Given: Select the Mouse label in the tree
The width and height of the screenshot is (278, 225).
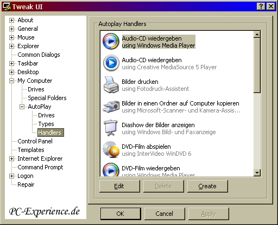Looking at the screenshot, I should tap(26, 37).
